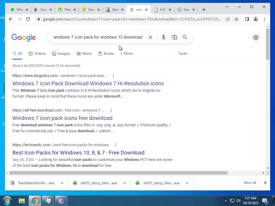Screen dimensions: 275x206
Task: Open the Chrome side panel
Action: [x=247, y=19]
